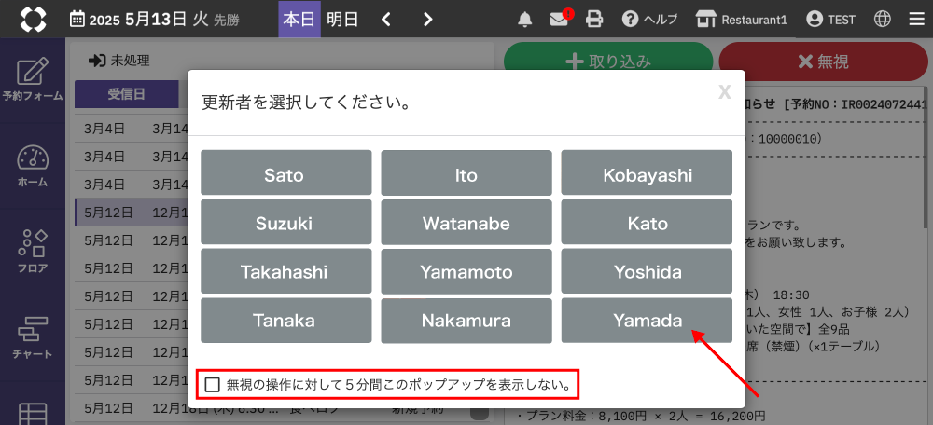Go to next day arrow
Viewport: 933px width, 425px height.
[x=428, y=20]
